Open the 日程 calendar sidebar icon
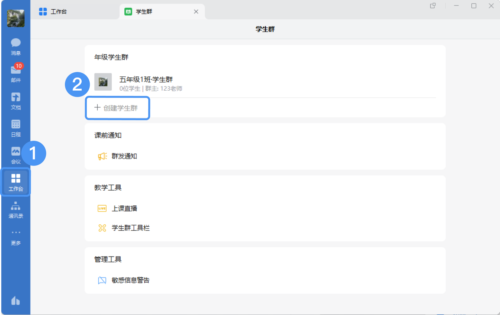This screenshot has height=315, width=500. (15, 128)
